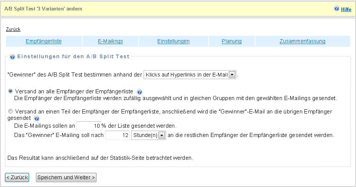Select 'Versand an einen Teil der Empfänger' radio
This screenshot has height=187, width=356.
tap(10, 111)
